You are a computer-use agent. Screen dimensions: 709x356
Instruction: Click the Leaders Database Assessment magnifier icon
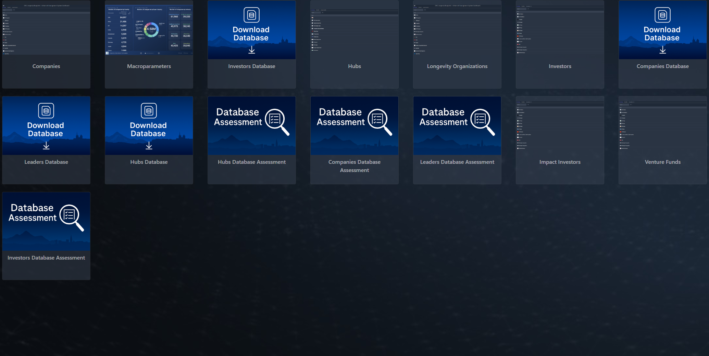coord(483,121)
